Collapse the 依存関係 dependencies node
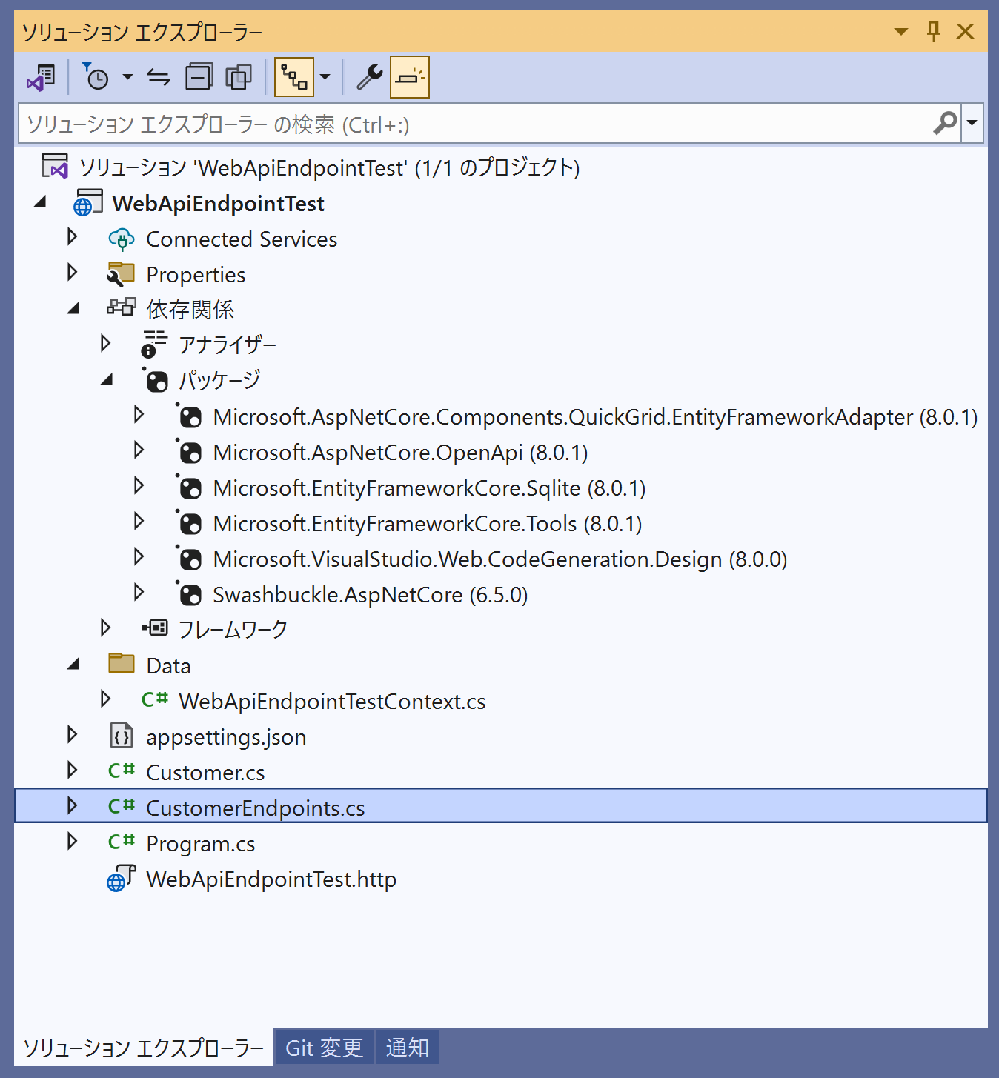Image resolution: width=999 pixels, height=1078 pixels. (73, 308)
